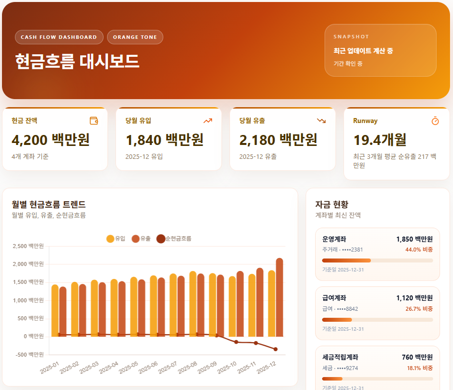
Task: Select the ORANGE TONE badge
Action: (135, 37)
